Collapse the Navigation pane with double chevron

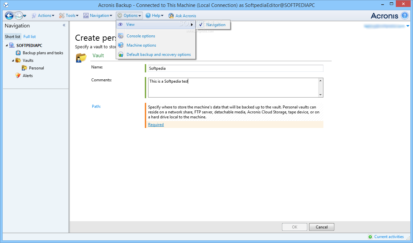[64, 25]
